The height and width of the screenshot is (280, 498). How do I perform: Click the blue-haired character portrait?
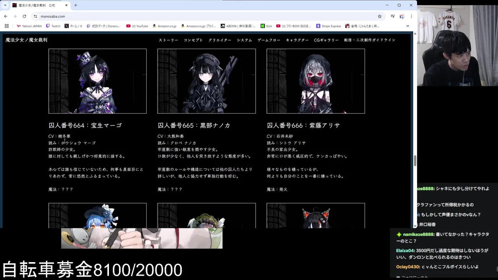(x=97, y=215)
